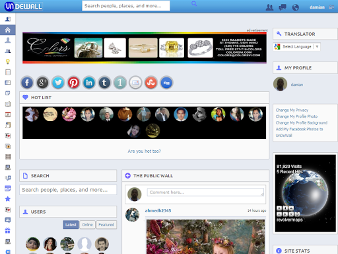Open the friend requests icon in header
The height and width of the screenshot is (254, 338).
tap(269, 7)
